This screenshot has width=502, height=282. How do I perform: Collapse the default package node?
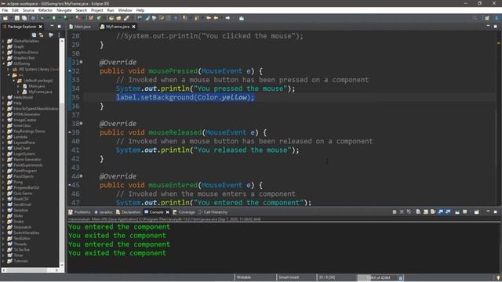point(13,81)
